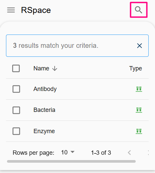Click the horizontal scrollbar below table
Viewport: 155px width, 173px height.
71,161
